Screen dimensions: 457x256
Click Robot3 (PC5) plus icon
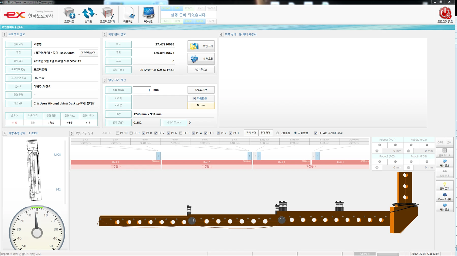coord(380,162)
